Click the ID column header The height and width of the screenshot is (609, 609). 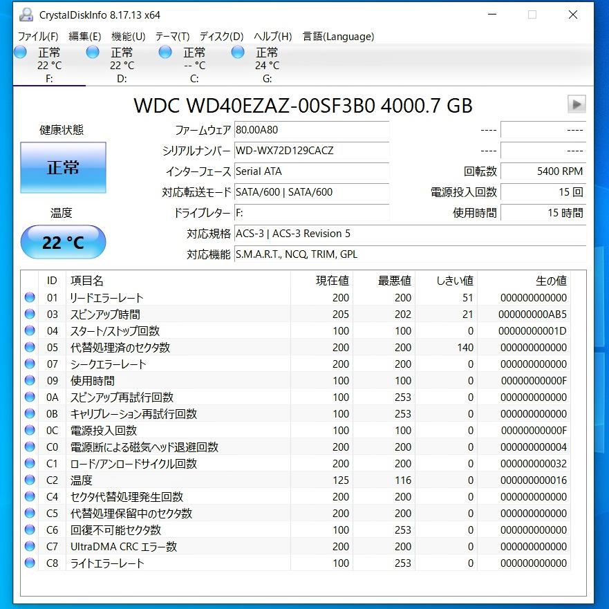coord(52,281)
